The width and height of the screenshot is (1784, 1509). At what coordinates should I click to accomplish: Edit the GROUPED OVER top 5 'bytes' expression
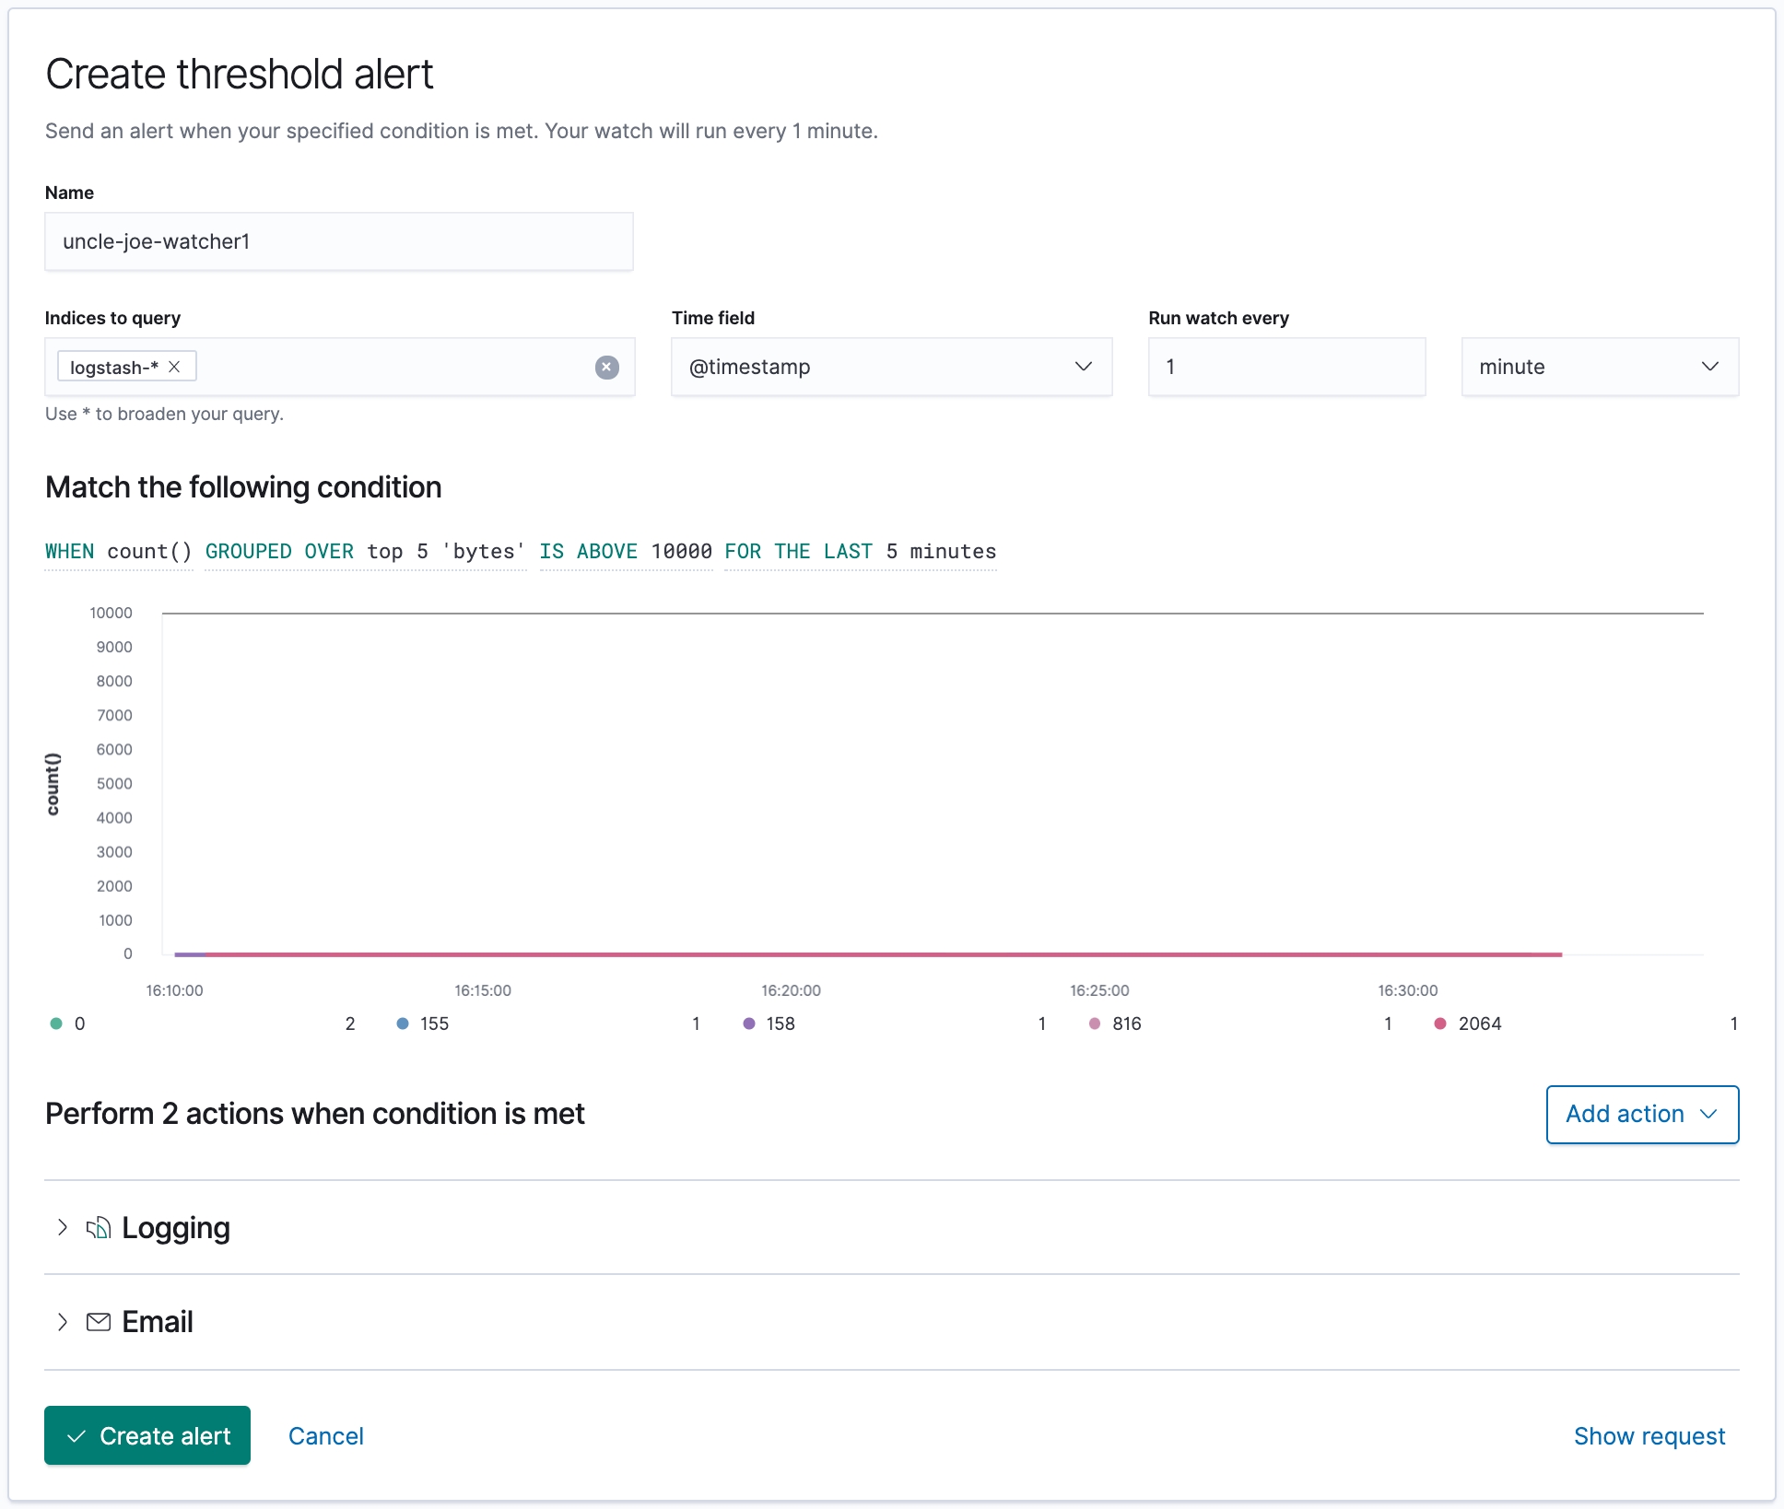pos(365,552)
